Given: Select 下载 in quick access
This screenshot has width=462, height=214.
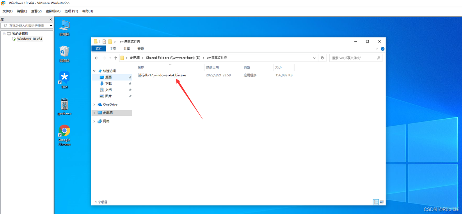Looking at the screenshot, I should (108, 84).
